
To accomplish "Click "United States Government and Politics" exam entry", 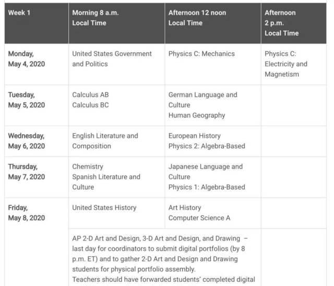I will click(112, 58).
